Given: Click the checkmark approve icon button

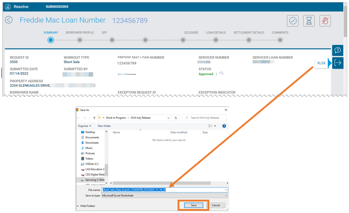Looking at the screenshot, I should tap(293, 21).
